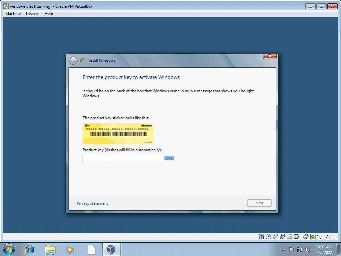Open the Machine menu in VirtualBox
The width and height of the screenshot is (341, 256).
click(x=13, y=13)
